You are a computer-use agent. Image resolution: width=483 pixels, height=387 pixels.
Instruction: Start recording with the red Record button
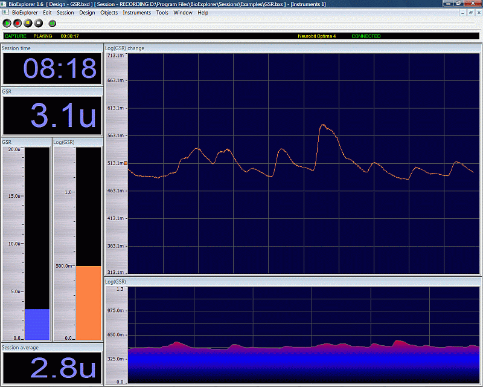[x=18, y=23]
